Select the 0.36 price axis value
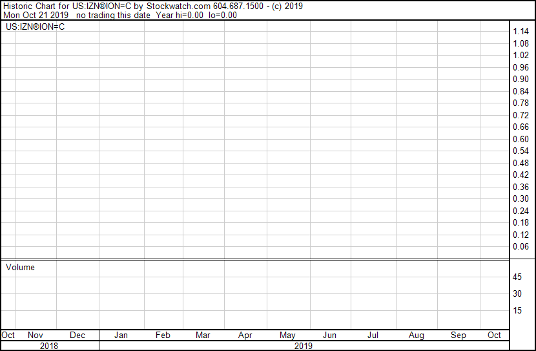The width and height of the screenshot is (536, 351). click(521, 187)
